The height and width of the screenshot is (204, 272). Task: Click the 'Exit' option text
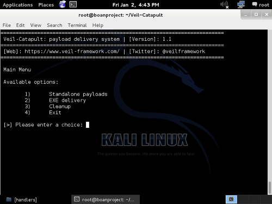55,113
